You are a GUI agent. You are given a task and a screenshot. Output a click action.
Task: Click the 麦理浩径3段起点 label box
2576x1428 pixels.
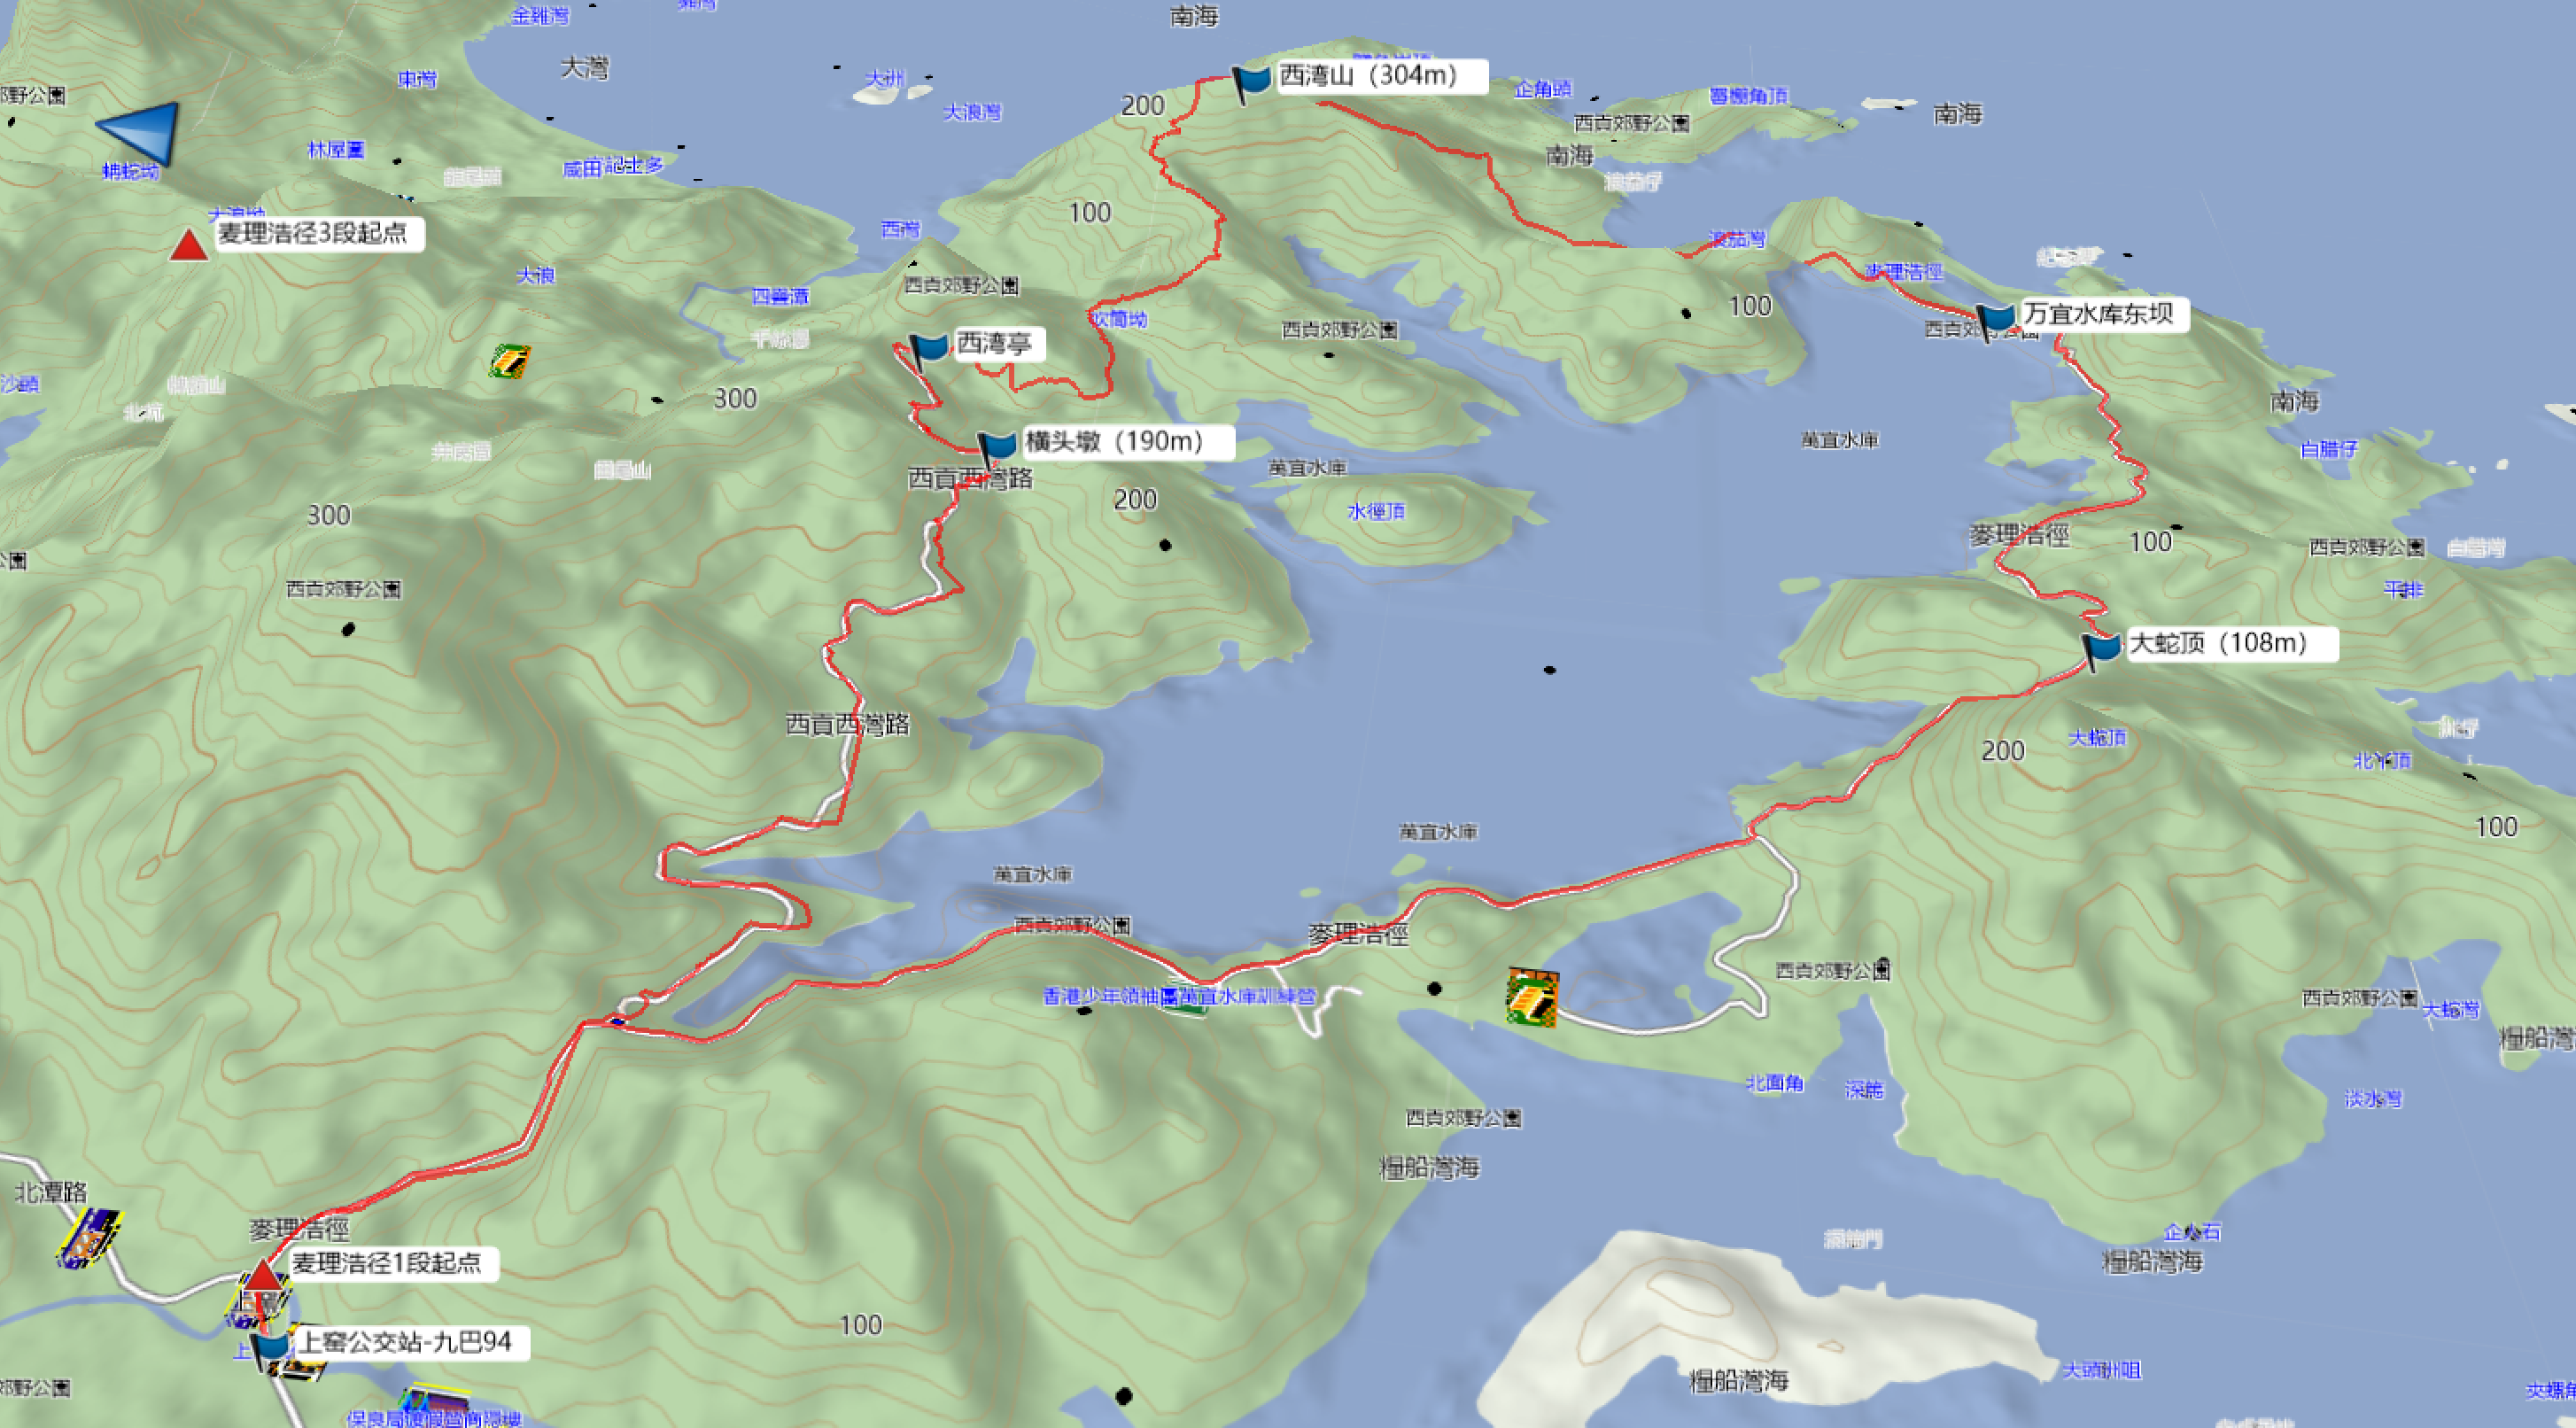pos(318,234)
